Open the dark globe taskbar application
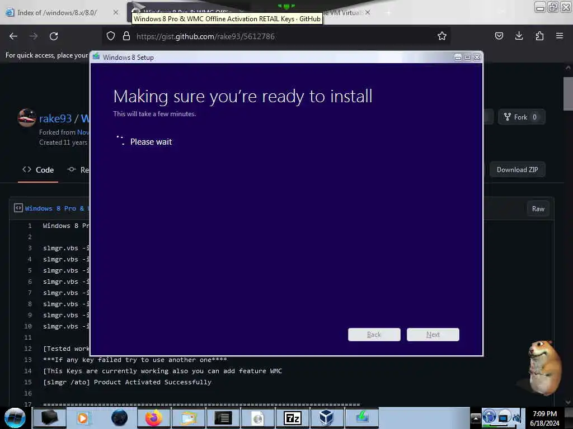 click(x=120, y=418)
